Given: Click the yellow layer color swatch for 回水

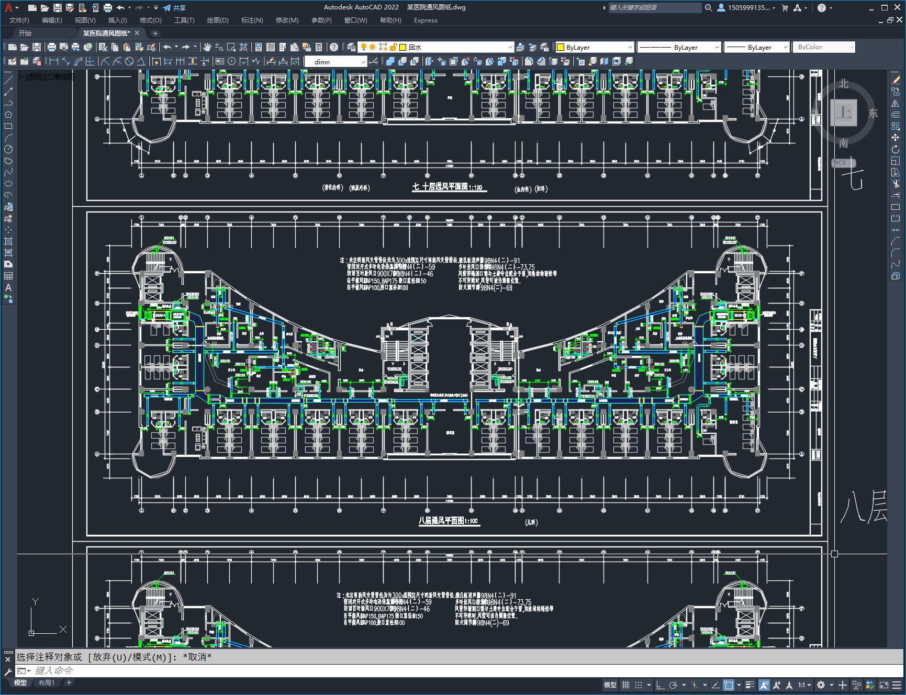Looking at the screenshot, I should [x=402, y=47].
